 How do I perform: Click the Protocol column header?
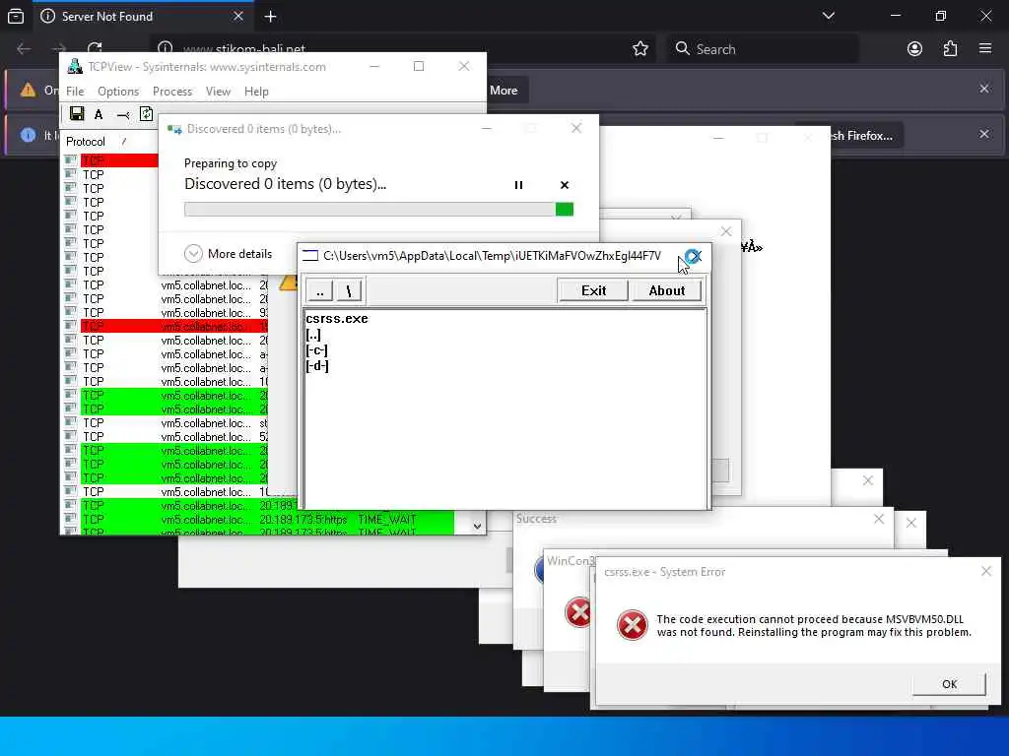[86, 142]
